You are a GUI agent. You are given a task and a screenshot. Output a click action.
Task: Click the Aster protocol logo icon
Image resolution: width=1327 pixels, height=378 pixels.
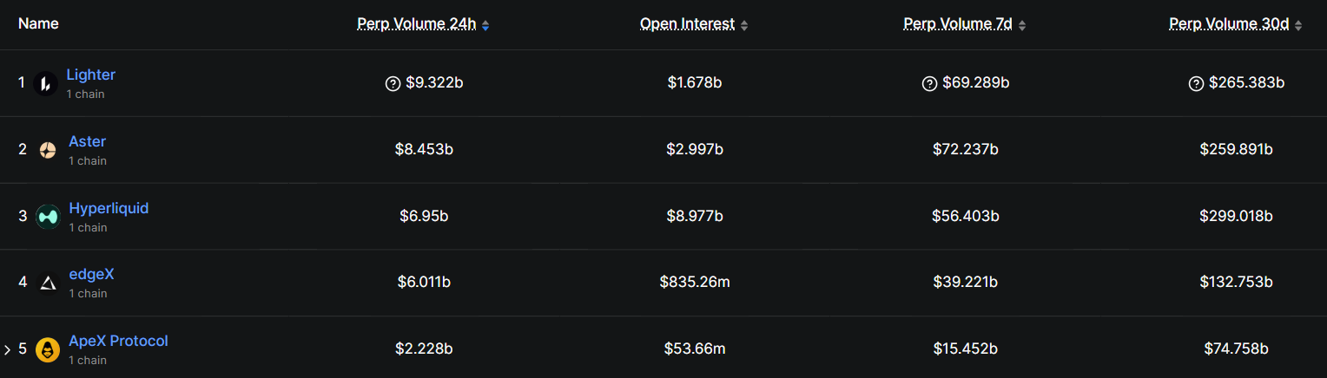[x=47, y=150]
